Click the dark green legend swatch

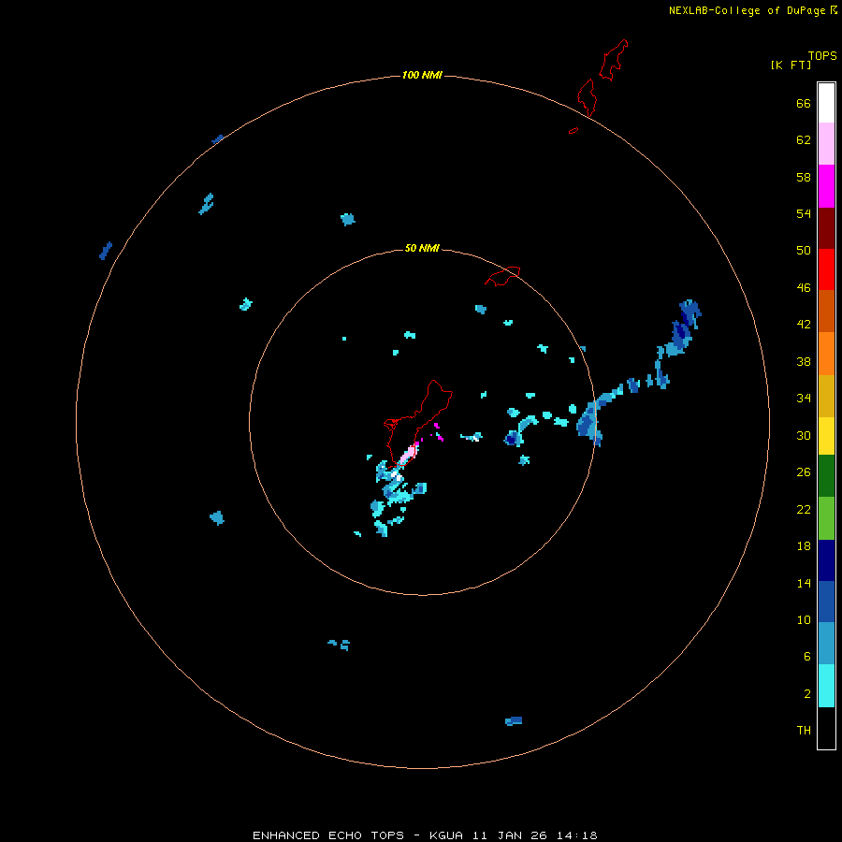coord(826,476)
